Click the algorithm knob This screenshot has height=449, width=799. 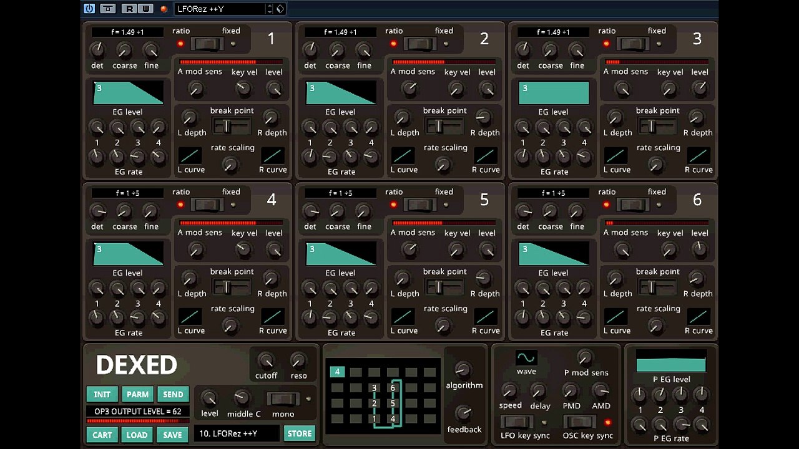(463, 369)
